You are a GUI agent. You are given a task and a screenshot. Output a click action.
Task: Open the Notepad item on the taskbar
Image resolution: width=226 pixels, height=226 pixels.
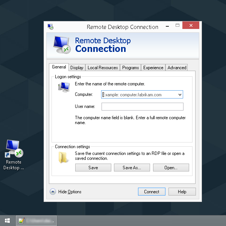pyautogui.click(x=36, y=221)
